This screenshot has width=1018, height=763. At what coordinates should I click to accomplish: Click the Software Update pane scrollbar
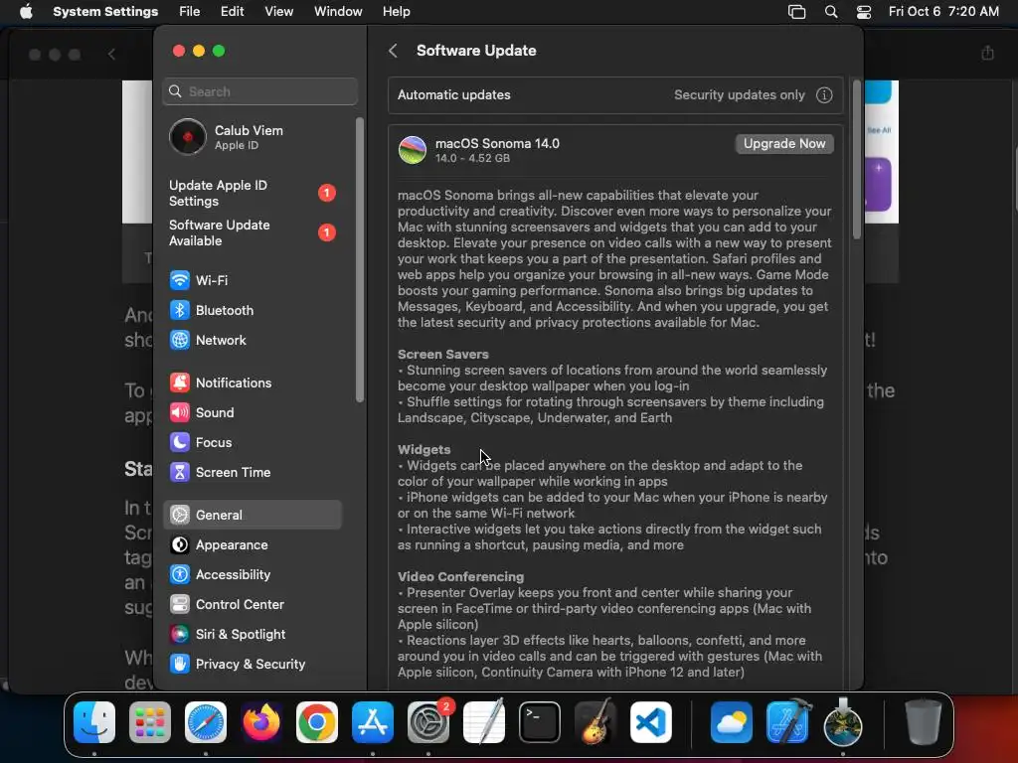[x=856, y=159]
